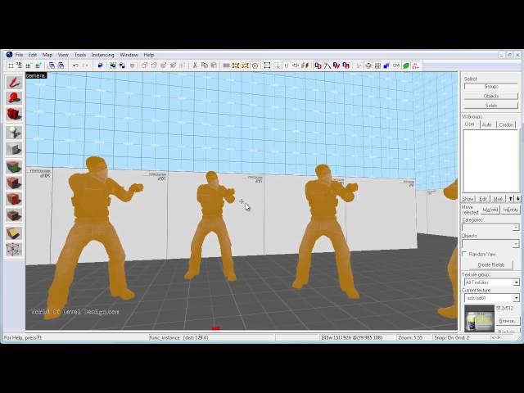Image resolution: width=524 pixels, height=393 pixels.
Task: Toggle cordon state
Action: click(236, 65)
